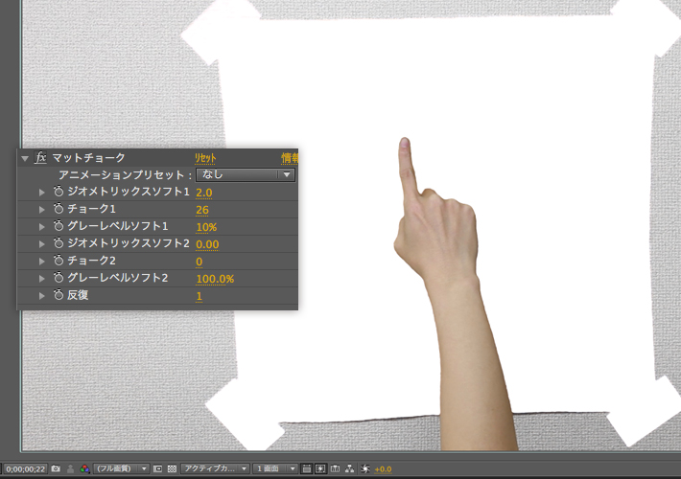Screen dimensions: 681x479
Task: Click the グレーレベルソフト2 value 100.0%
Action: [215, 278]
